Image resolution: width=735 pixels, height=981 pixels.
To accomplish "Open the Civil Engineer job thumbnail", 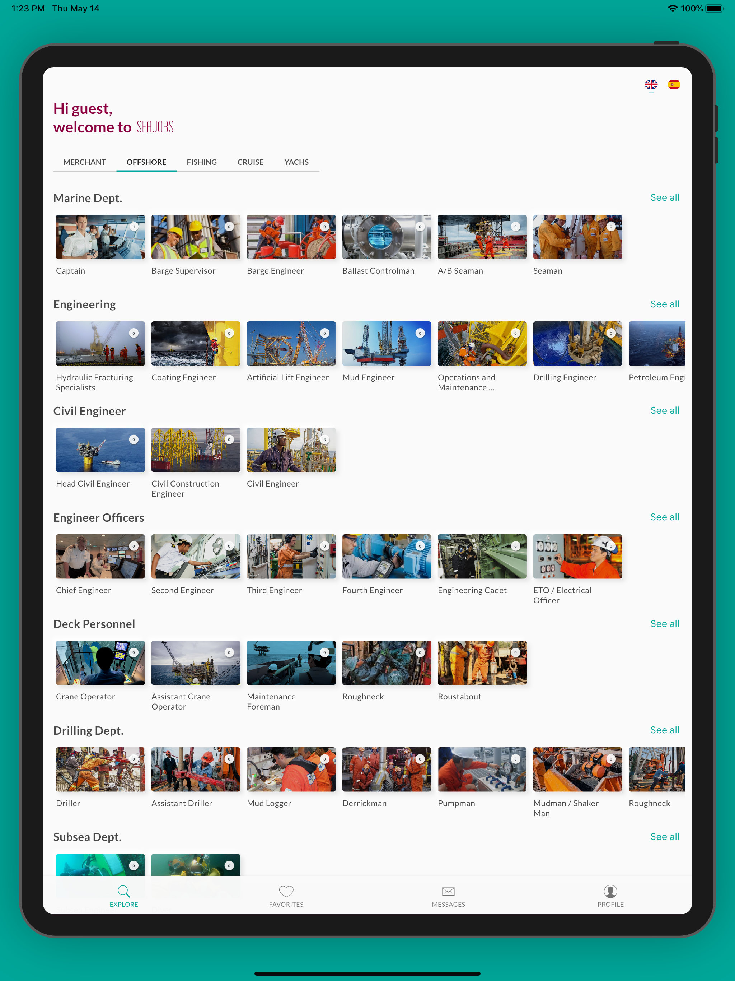I will click(x=291, y=450).
